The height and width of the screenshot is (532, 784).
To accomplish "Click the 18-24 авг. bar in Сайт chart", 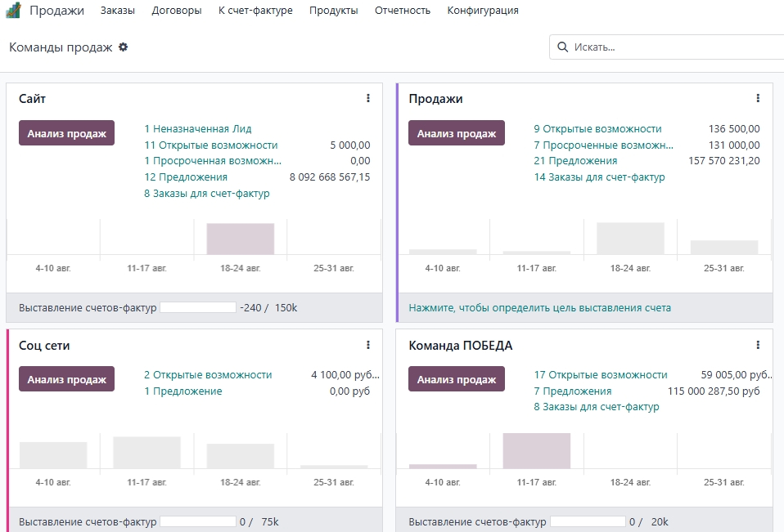I will click(240, 239).
